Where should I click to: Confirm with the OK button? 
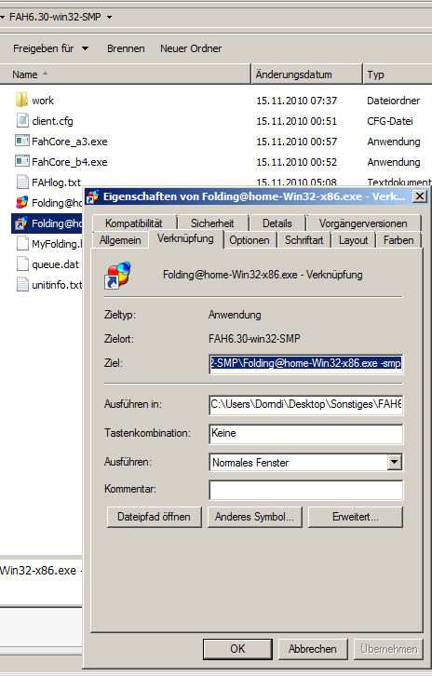[237, 649]
